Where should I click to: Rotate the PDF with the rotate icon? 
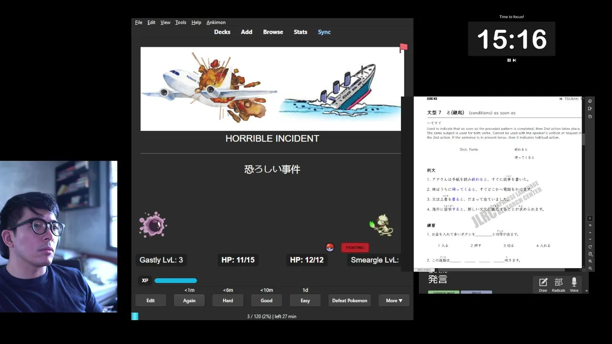pyautogui.click(x=590, y=247)
